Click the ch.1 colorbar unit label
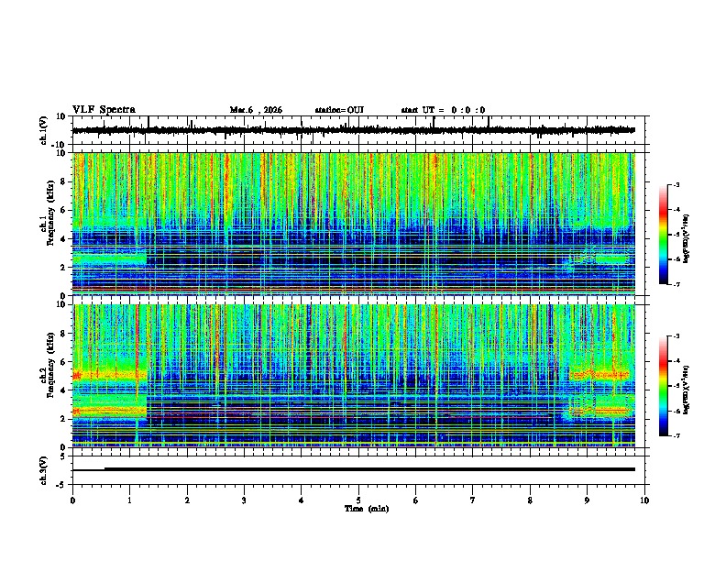The image size is (726, 561). 687,238
